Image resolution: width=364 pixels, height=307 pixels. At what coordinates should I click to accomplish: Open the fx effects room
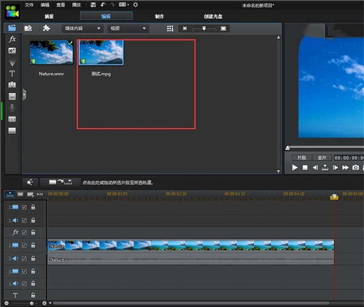(x=12, y=39)
